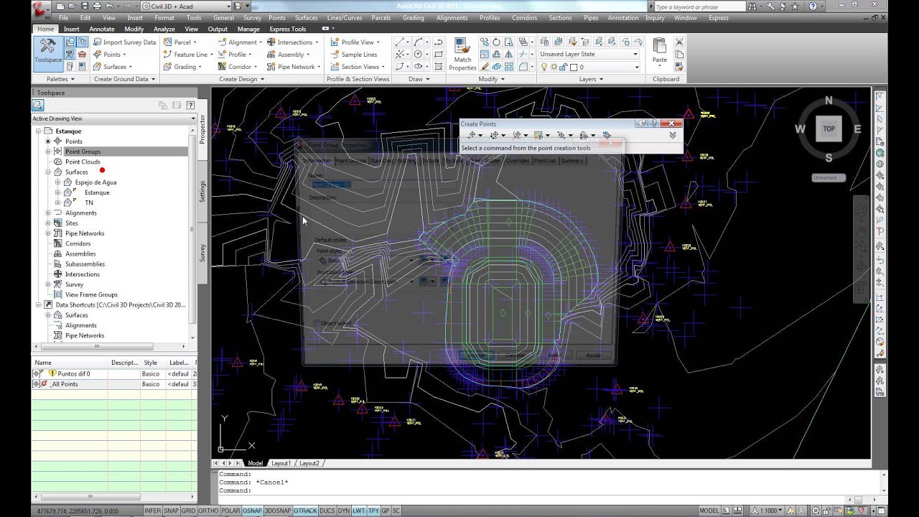Click the Paste clipboard button
Screen dimensions: 919x517
[659, 52]
